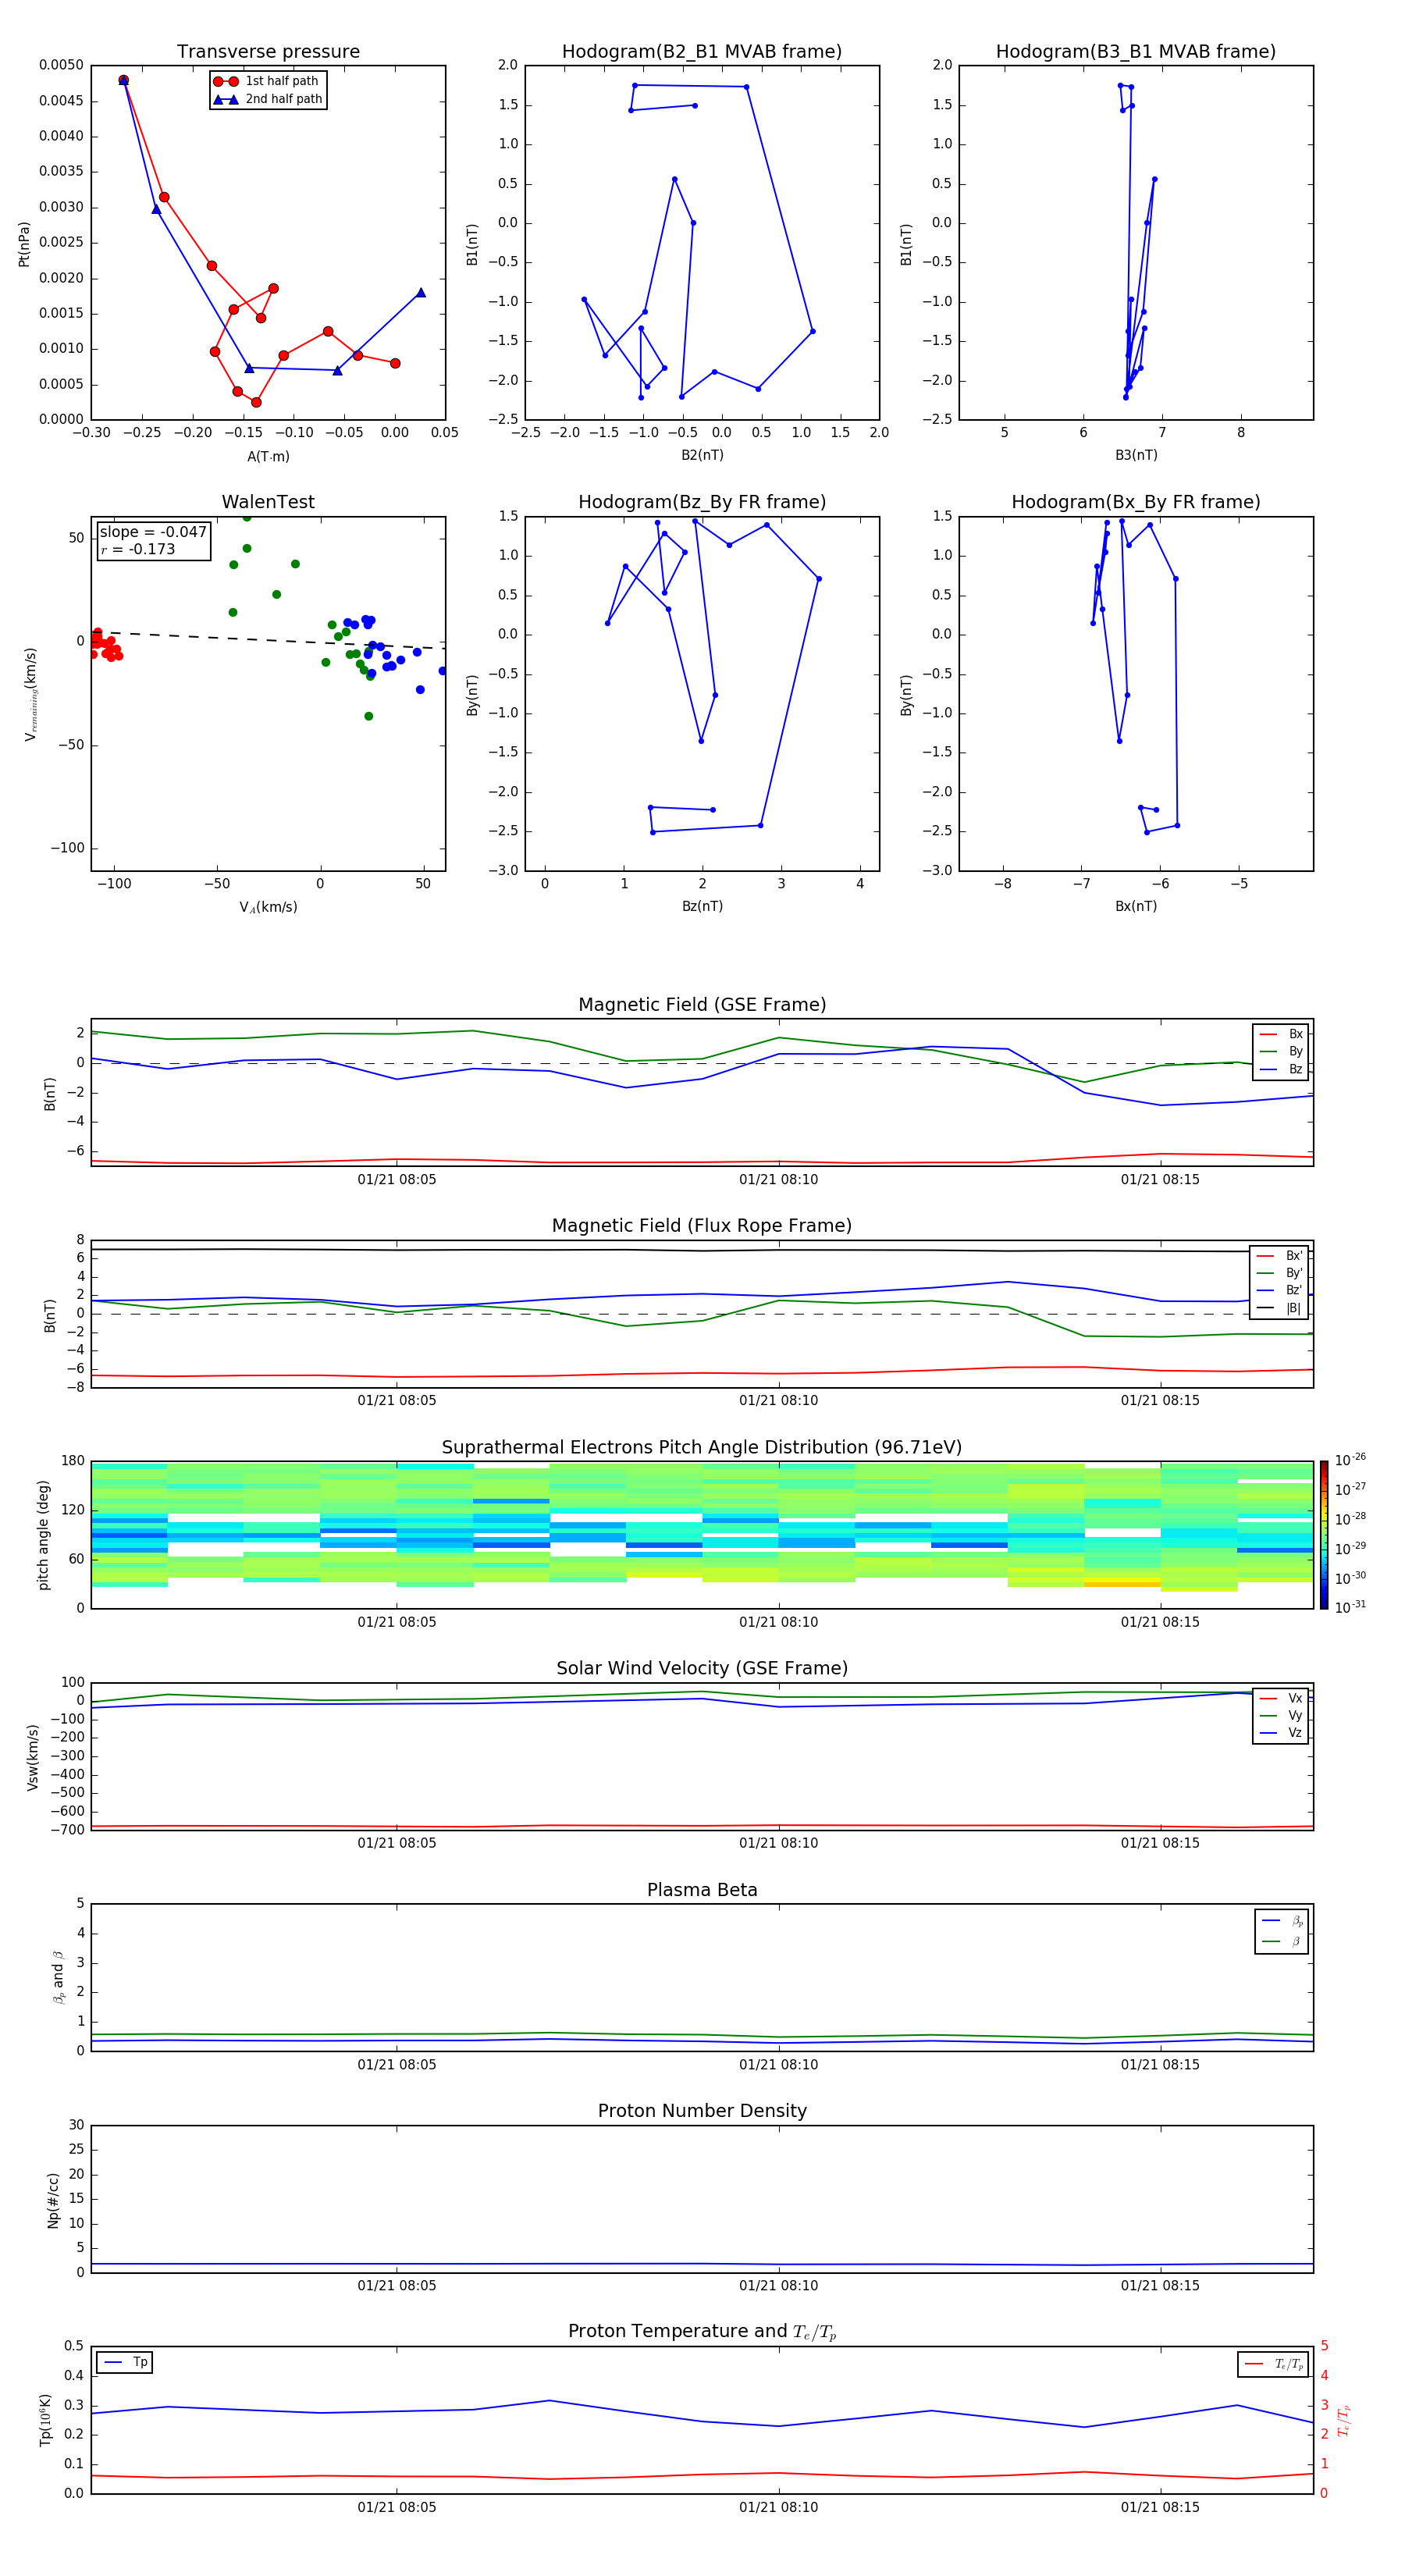Screen dimensions: 1405x2576
Task: Click the 'WalenTest' plot title
Action: click(268, 502)
